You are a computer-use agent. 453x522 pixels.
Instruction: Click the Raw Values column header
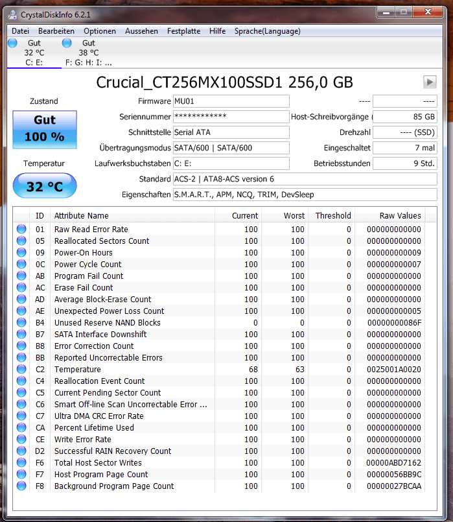[x=389, y=216]
